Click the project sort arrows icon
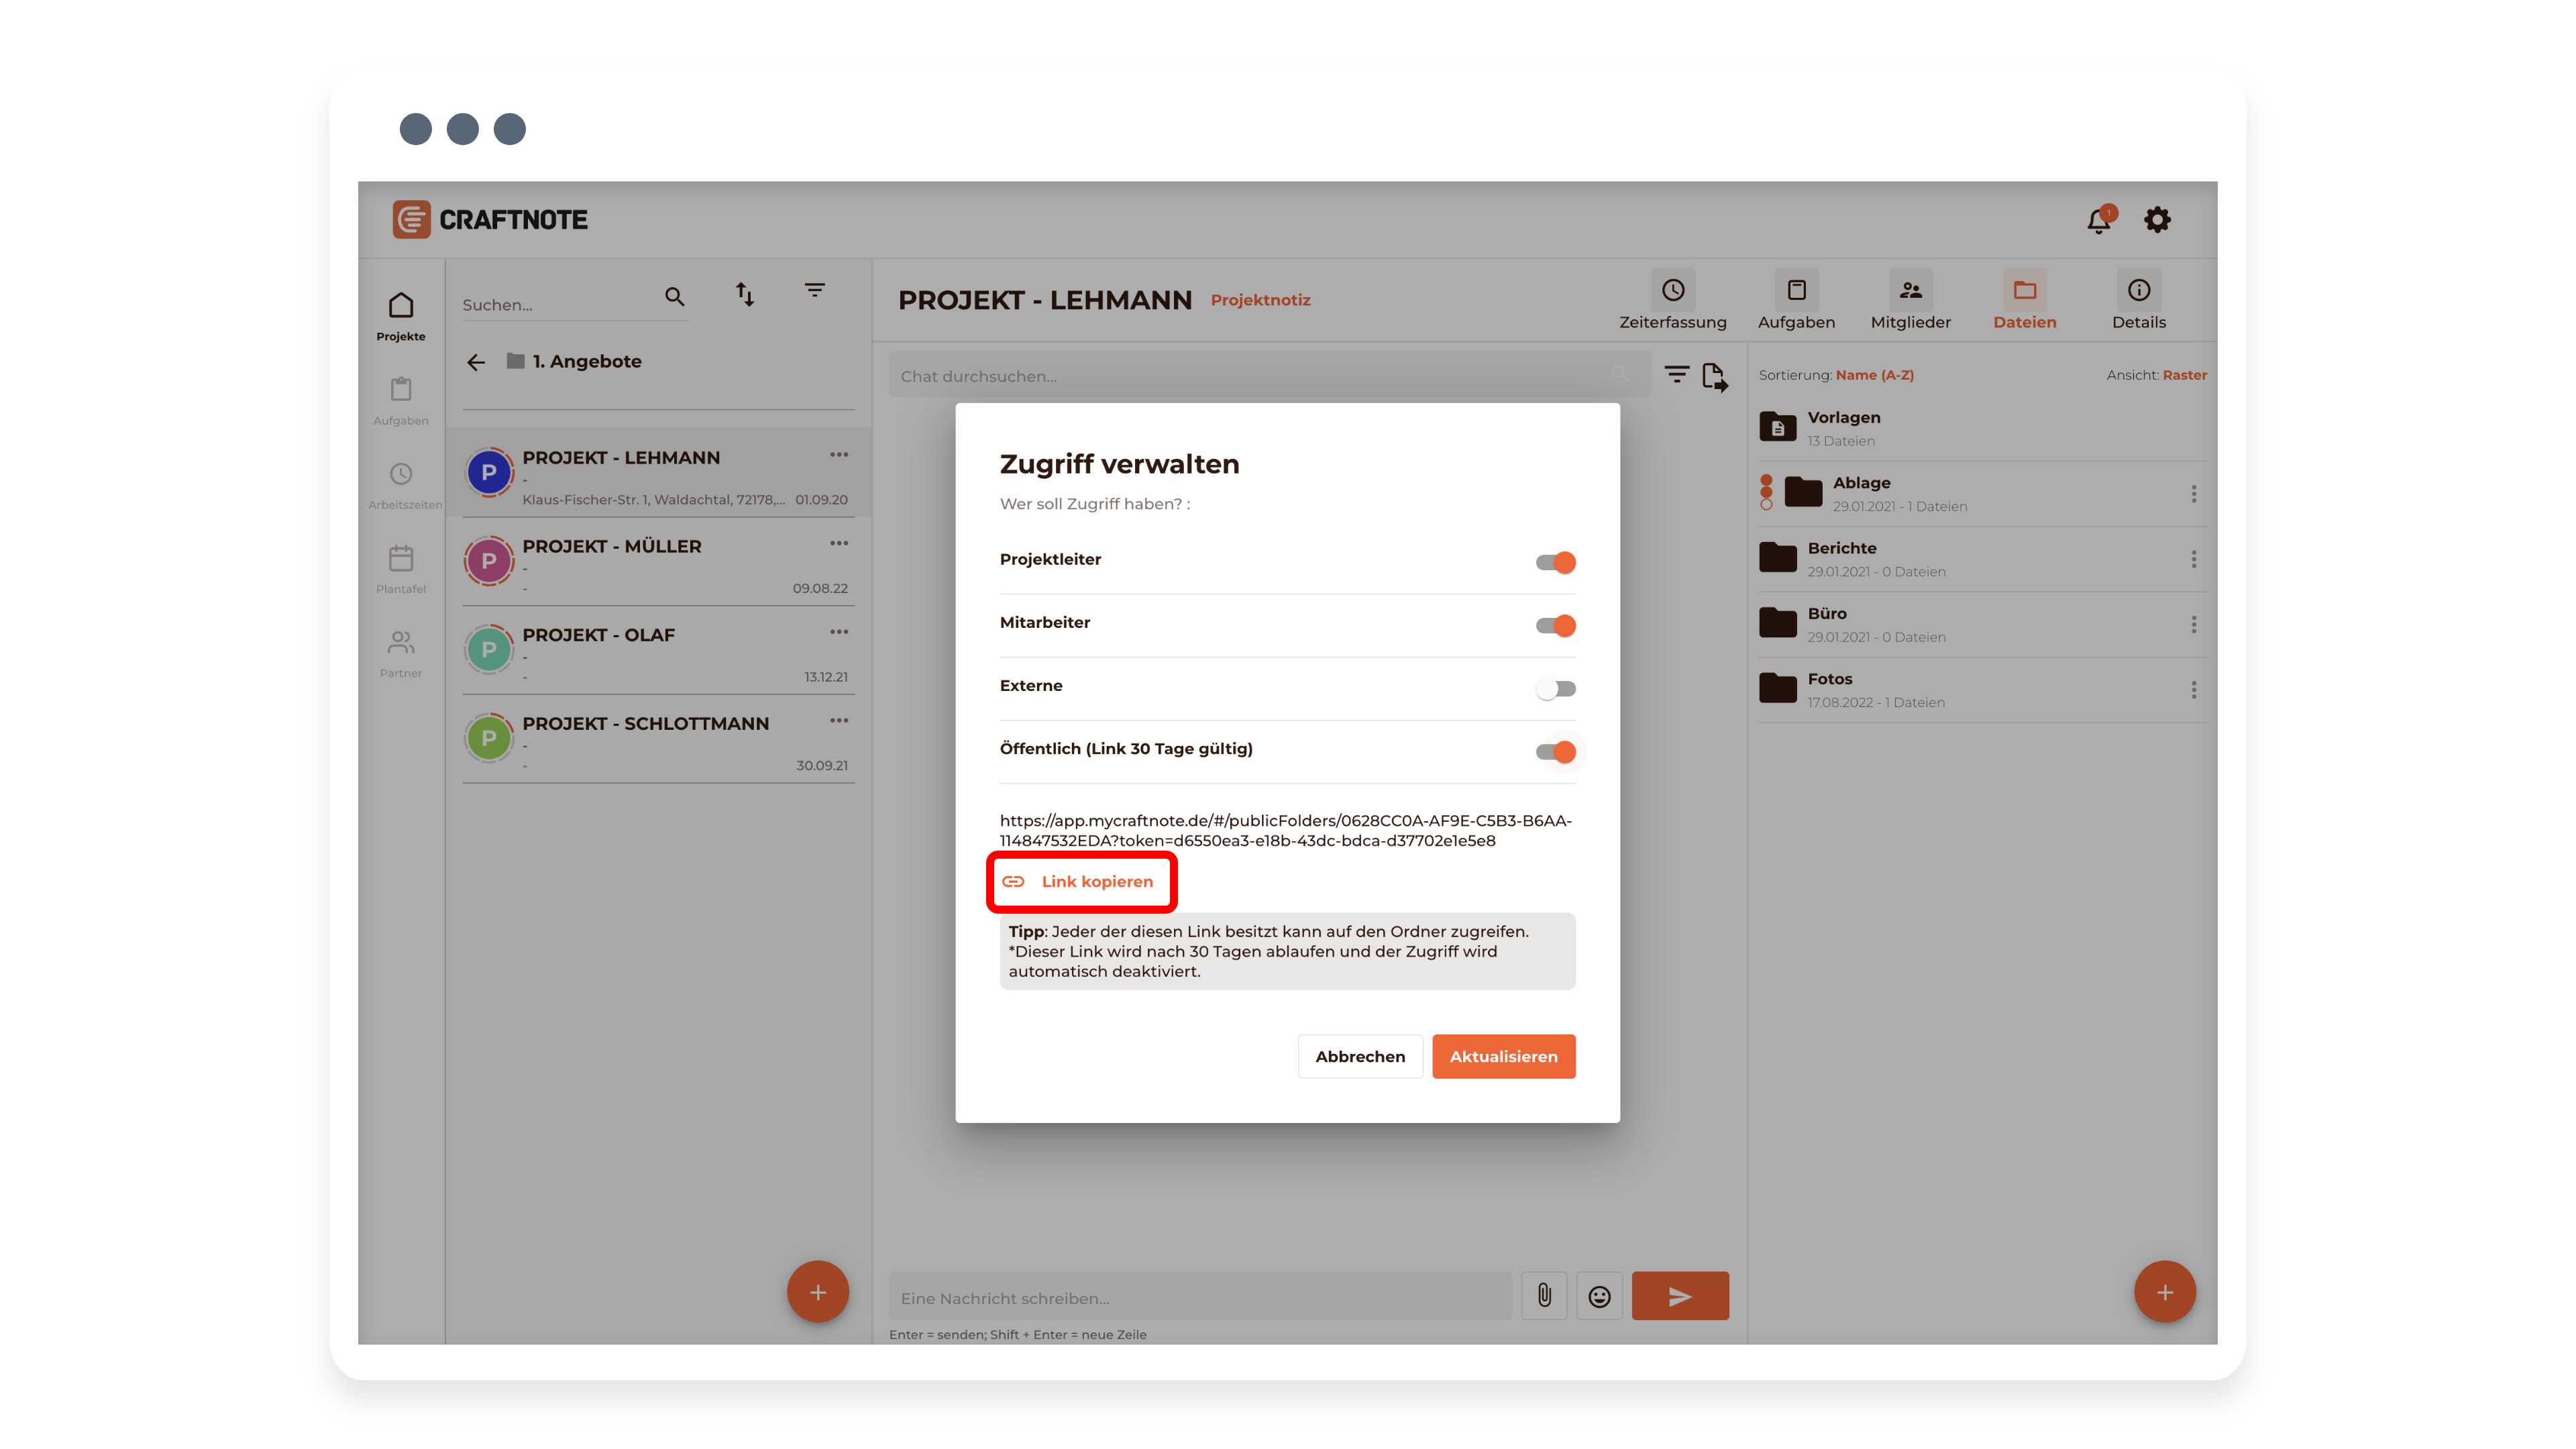Image resolution: width=2576 pixels, height=1449 pixels. pos(745,294)
